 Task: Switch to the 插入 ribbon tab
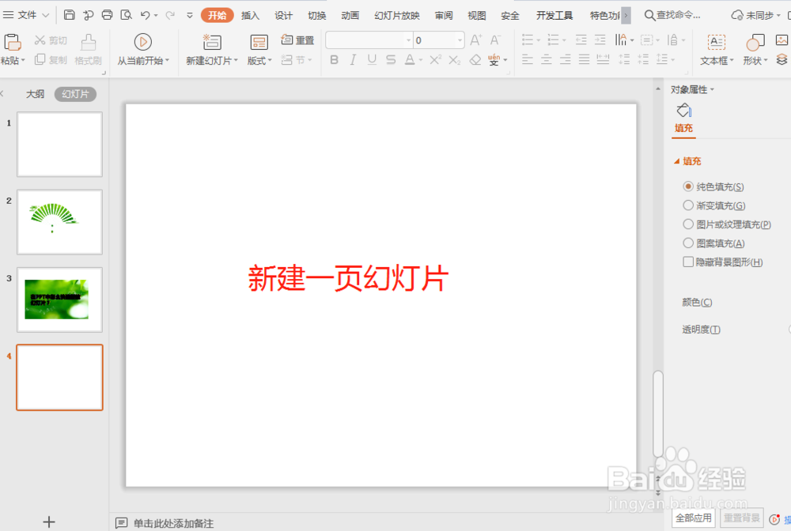(249, 14)
